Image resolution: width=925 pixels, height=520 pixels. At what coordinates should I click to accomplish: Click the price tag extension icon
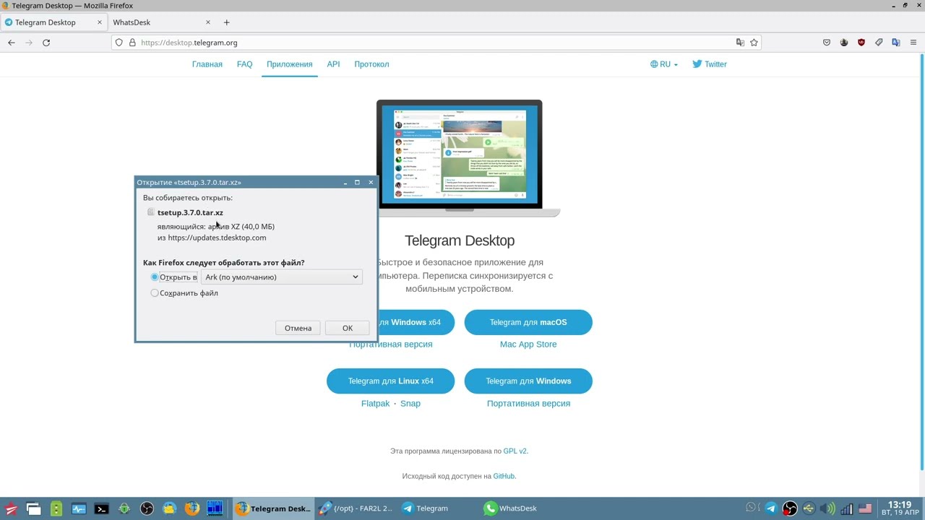click(x=879, y=43)
